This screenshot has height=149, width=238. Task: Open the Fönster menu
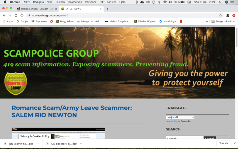pyautogui.click(x=111, y=2)
